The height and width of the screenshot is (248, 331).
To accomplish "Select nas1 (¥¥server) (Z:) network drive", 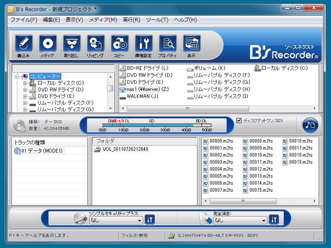I will [144, 89].
